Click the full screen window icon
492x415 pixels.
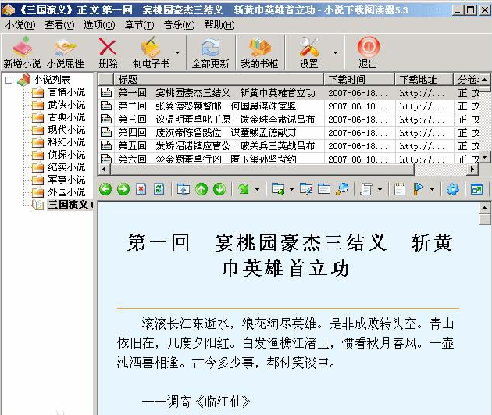(x=476, y=189)
